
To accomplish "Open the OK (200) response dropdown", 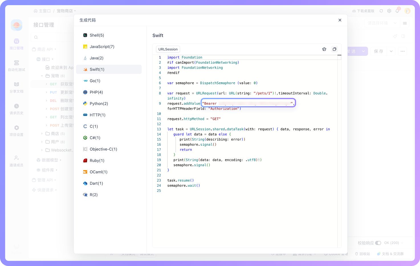I will coord(394,243).
